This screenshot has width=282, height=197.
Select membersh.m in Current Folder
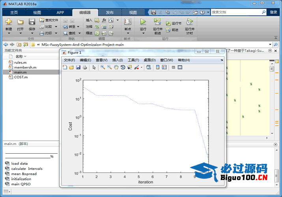tap(25, 67)
